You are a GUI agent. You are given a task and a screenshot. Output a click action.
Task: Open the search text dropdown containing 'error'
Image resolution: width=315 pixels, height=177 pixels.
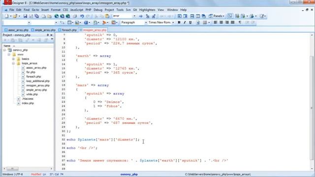(x=134, y=16)
